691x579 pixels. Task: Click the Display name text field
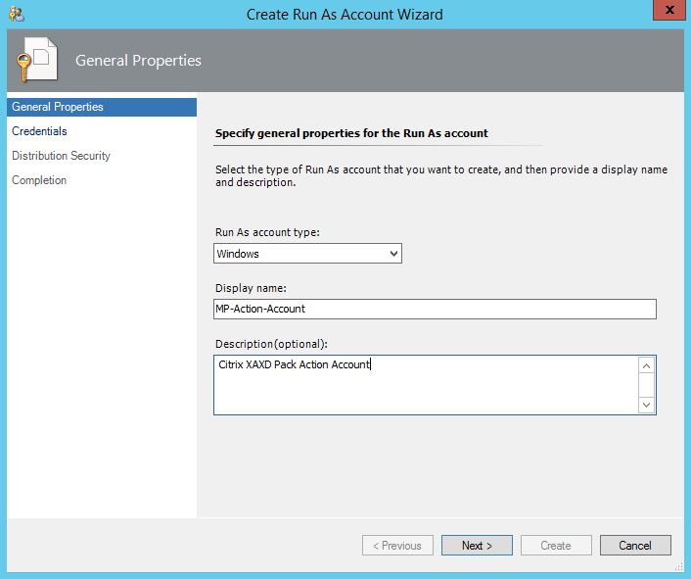point(435,309)
